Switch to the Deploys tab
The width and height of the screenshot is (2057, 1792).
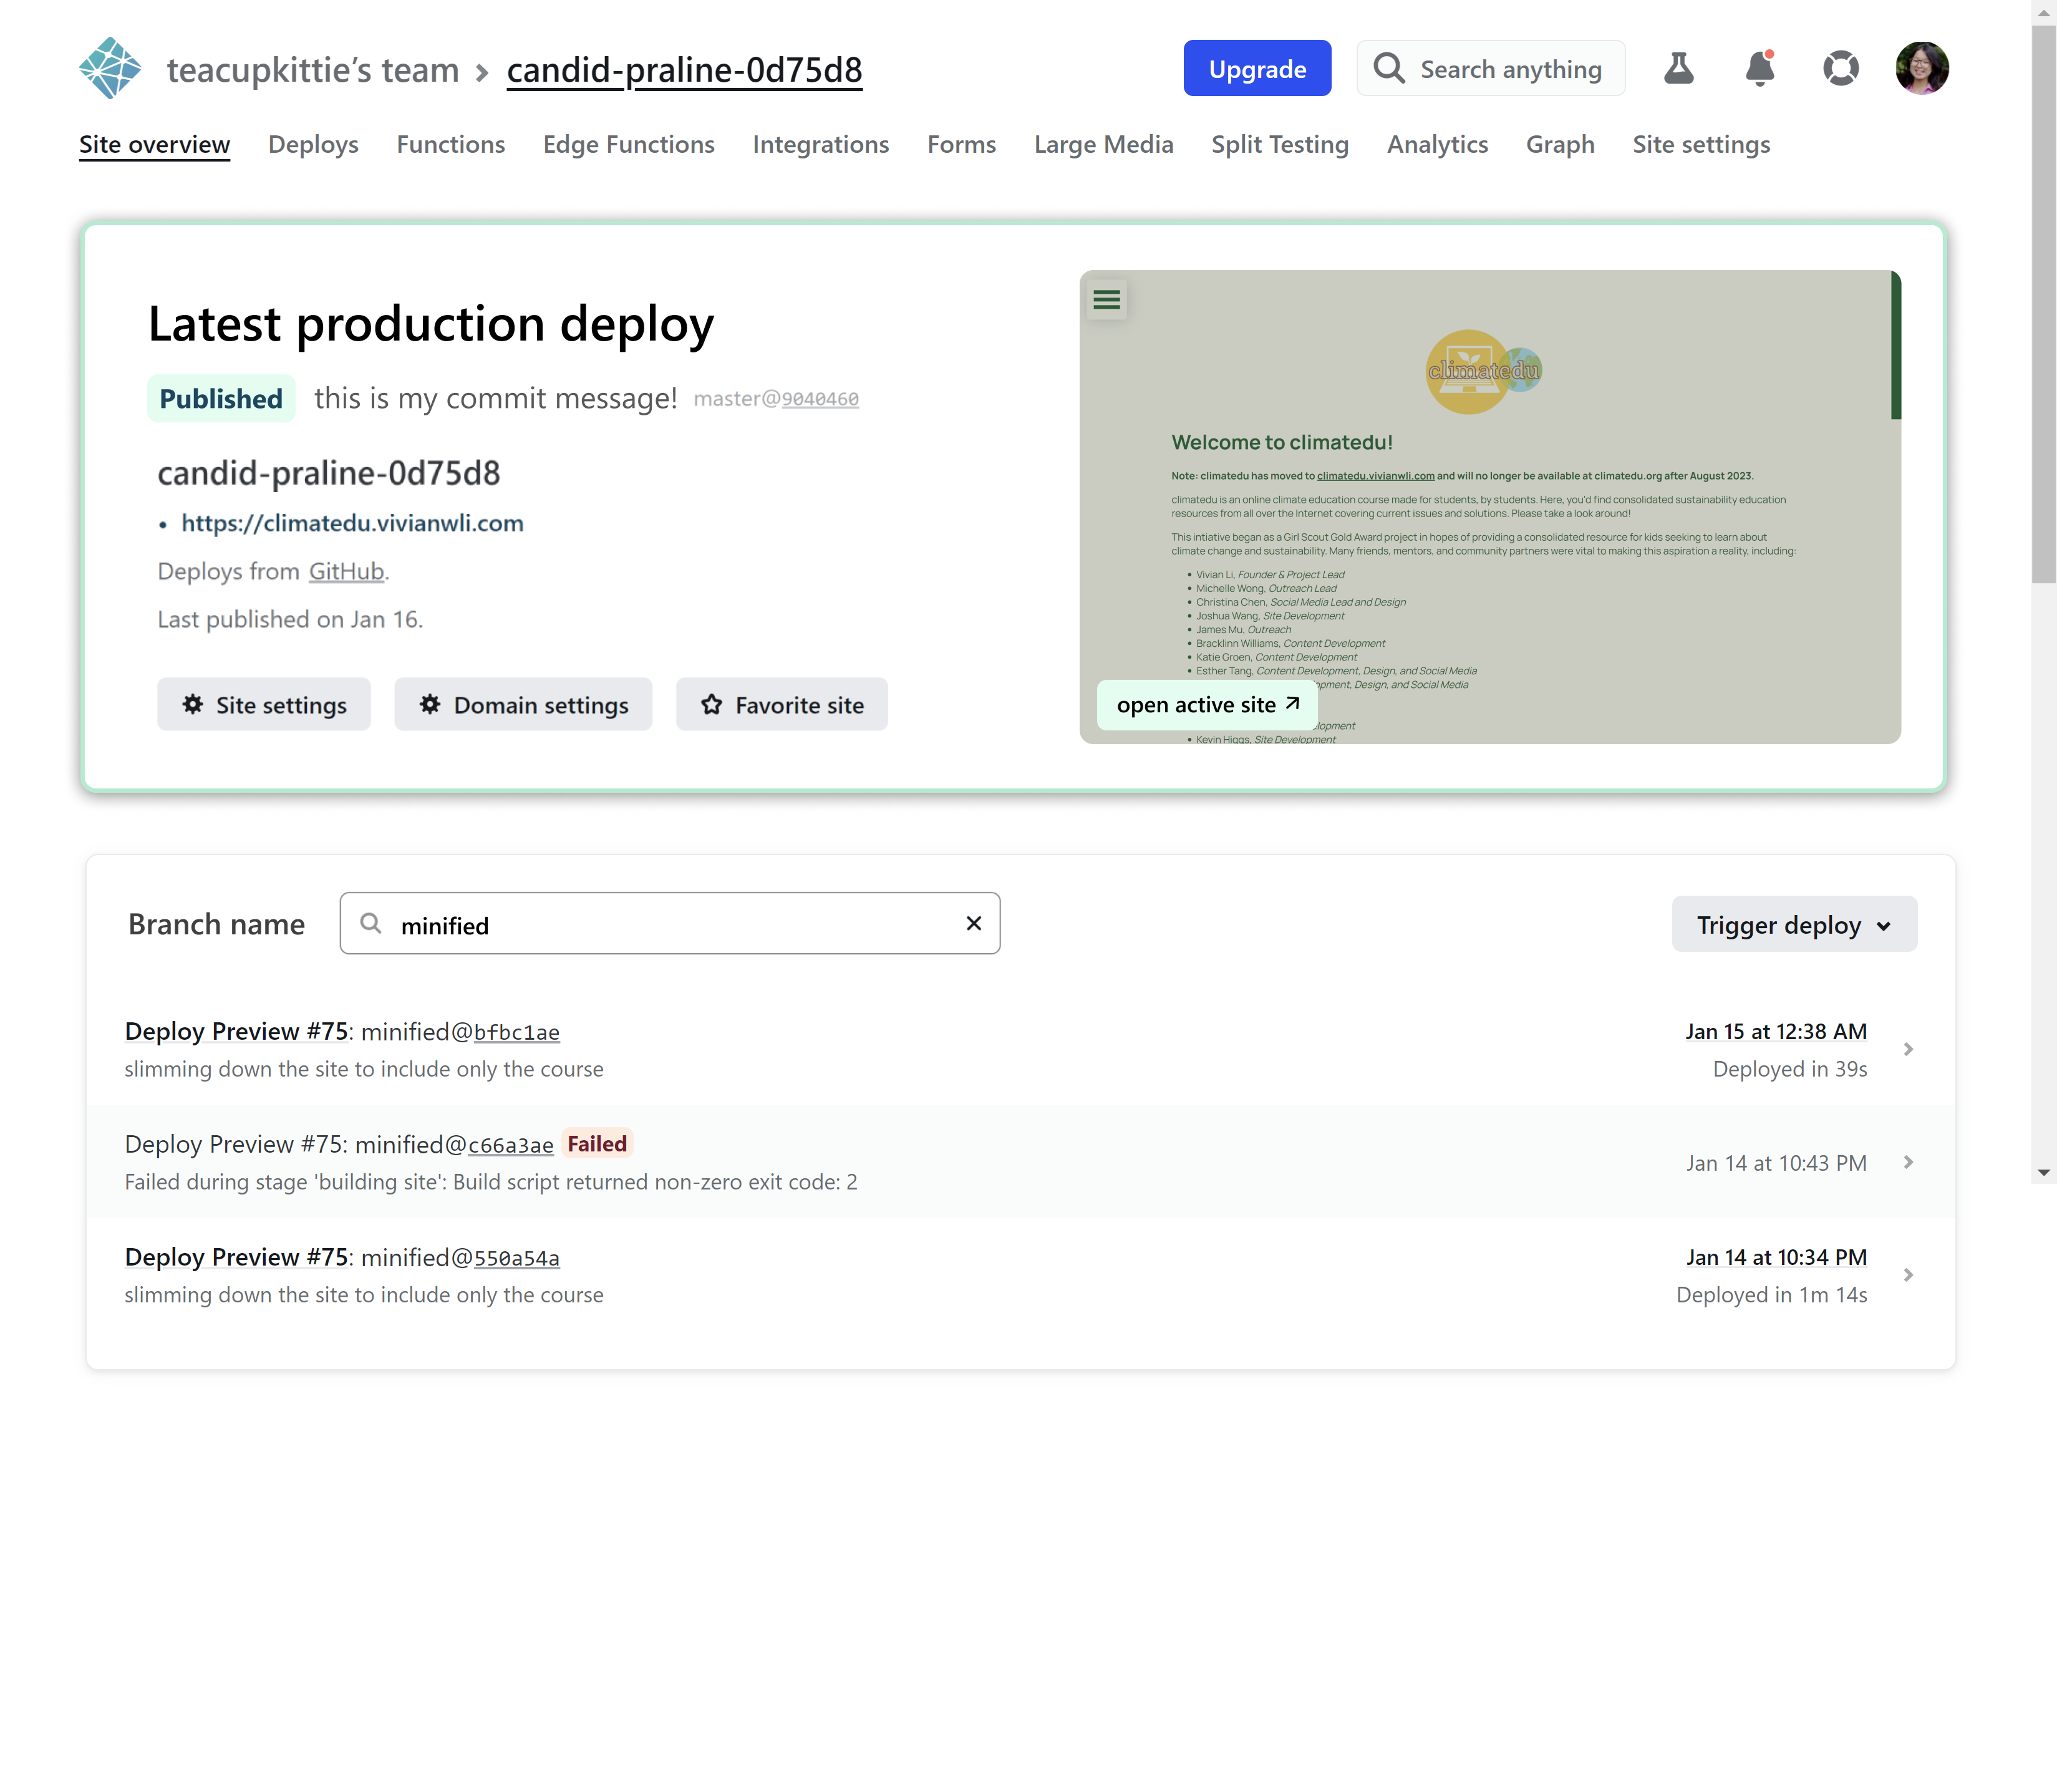click(x=313, y=144)
